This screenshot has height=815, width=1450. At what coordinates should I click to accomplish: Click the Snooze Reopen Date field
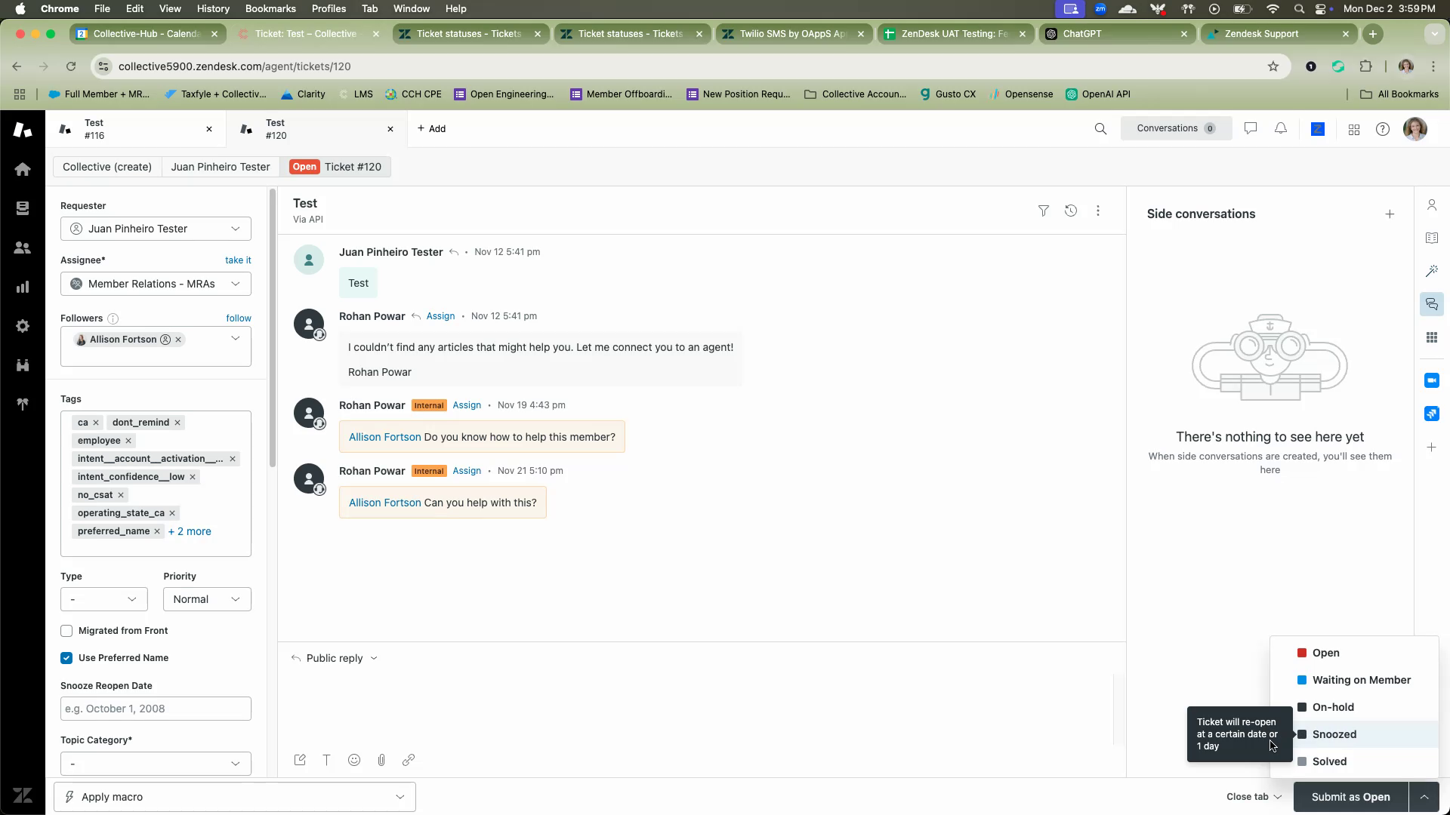click(x=156, y=709)
